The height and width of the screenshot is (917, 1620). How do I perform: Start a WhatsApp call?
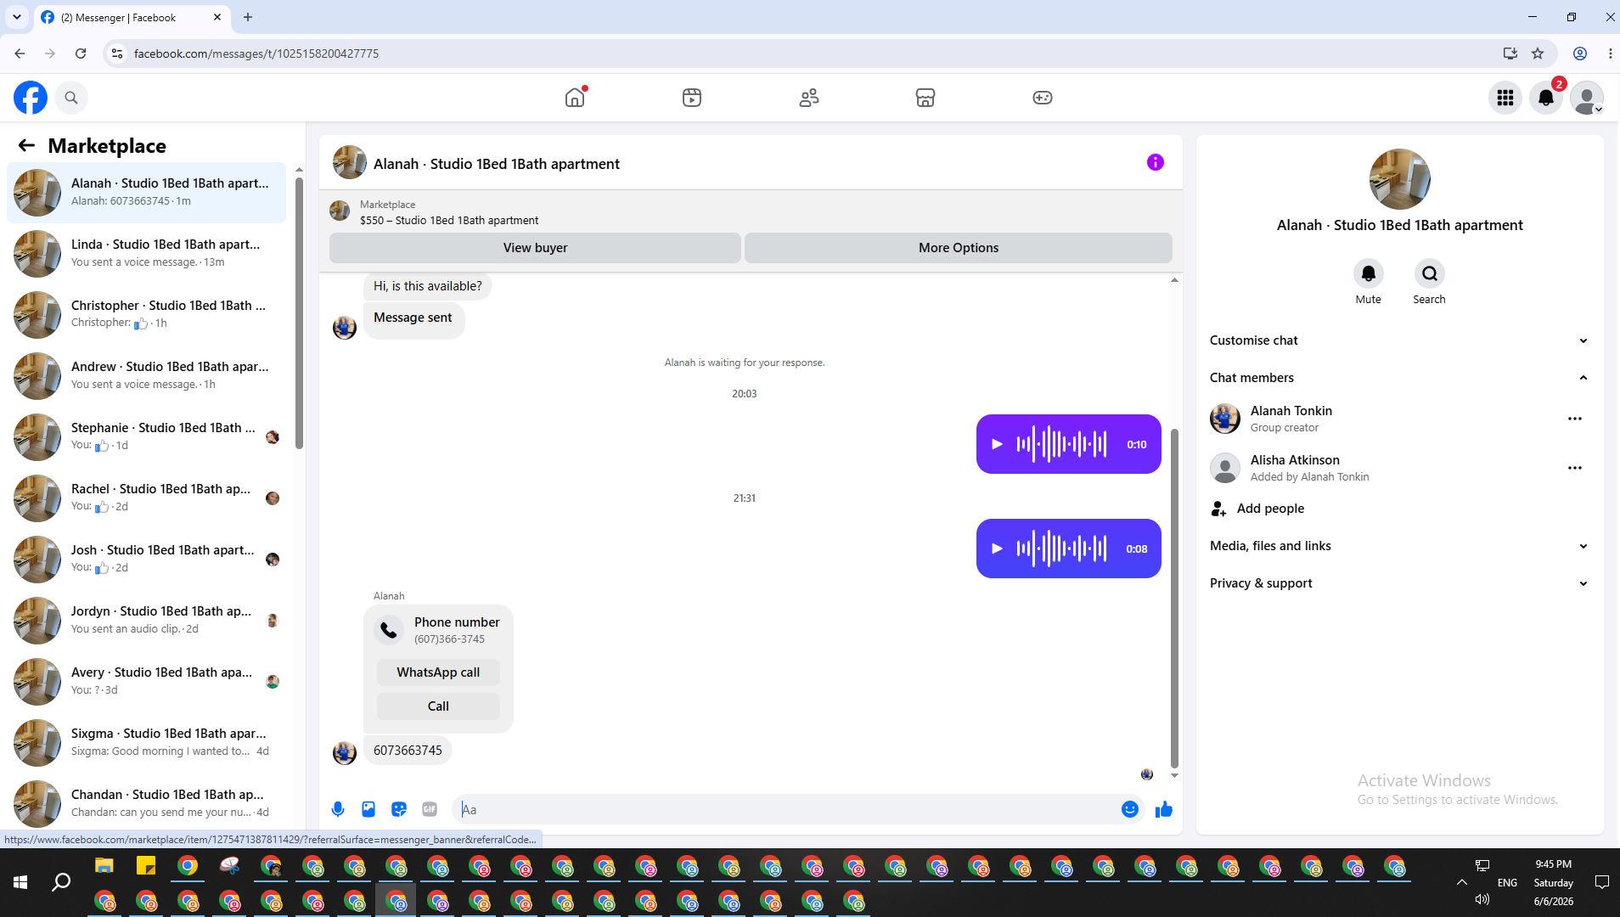438,672
